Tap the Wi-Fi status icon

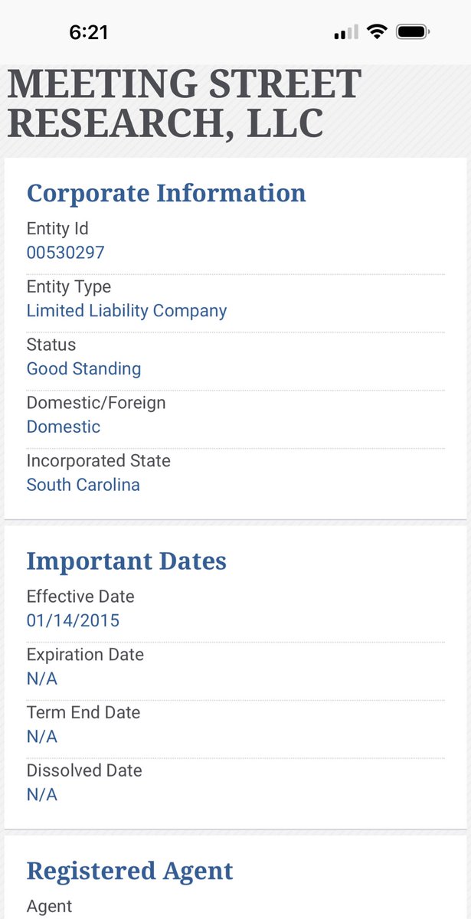click(376, 31)
